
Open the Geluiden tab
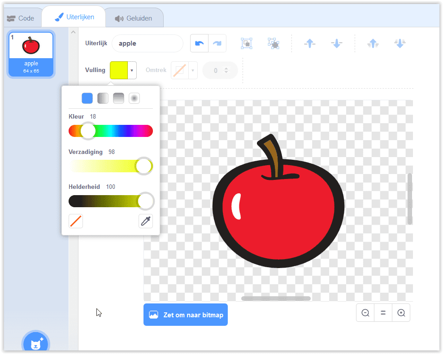pos(134,18)
